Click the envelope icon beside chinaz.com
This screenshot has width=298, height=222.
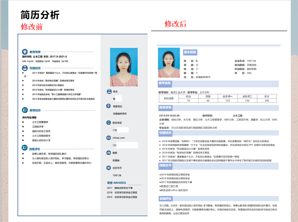pyautogui.click(x=108, y=137)
